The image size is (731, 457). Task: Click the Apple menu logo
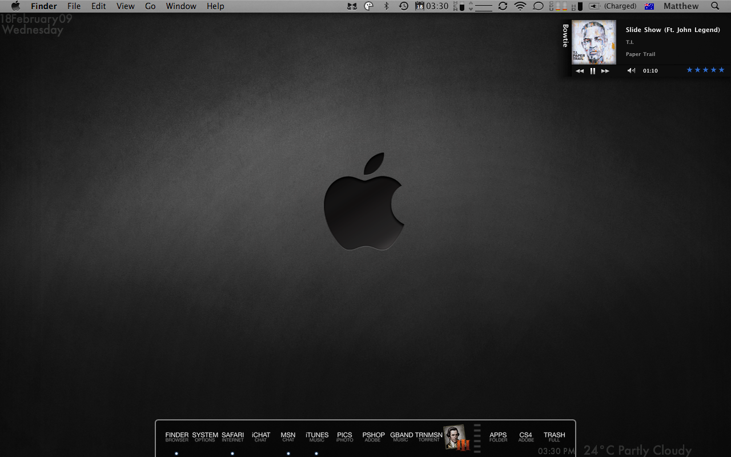click(x=15, y=6)
